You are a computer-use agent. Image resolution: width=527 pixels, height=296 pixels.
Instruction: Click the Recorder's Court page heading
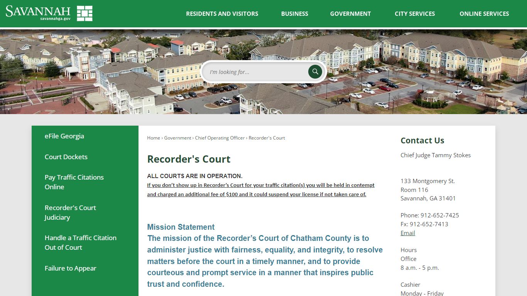189,159
